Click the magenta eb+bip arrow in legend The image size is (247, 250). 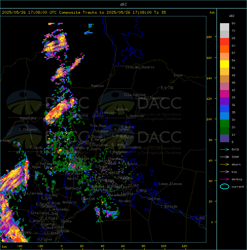click(224, 179)
